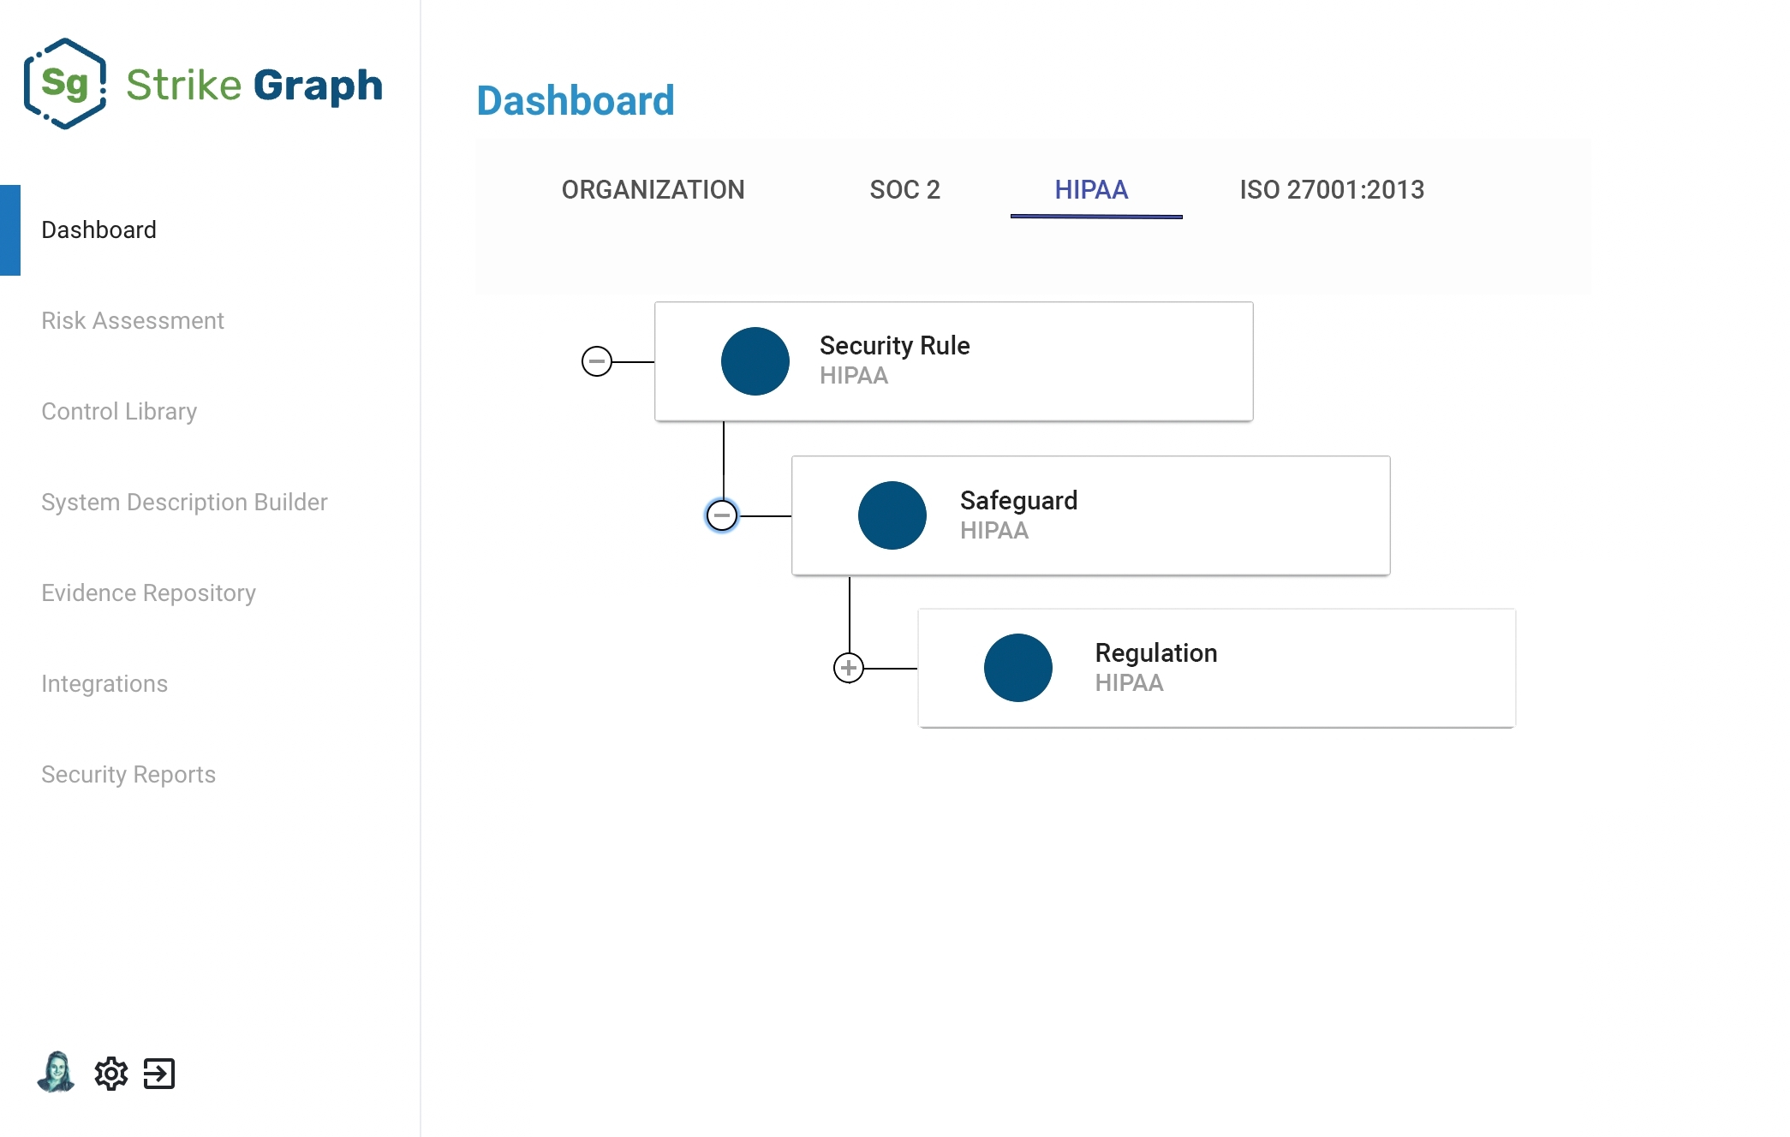Navigate to System Description Builder
Image resolution: width=1790 pixels, height=1137 pixels.
(184, 502)
